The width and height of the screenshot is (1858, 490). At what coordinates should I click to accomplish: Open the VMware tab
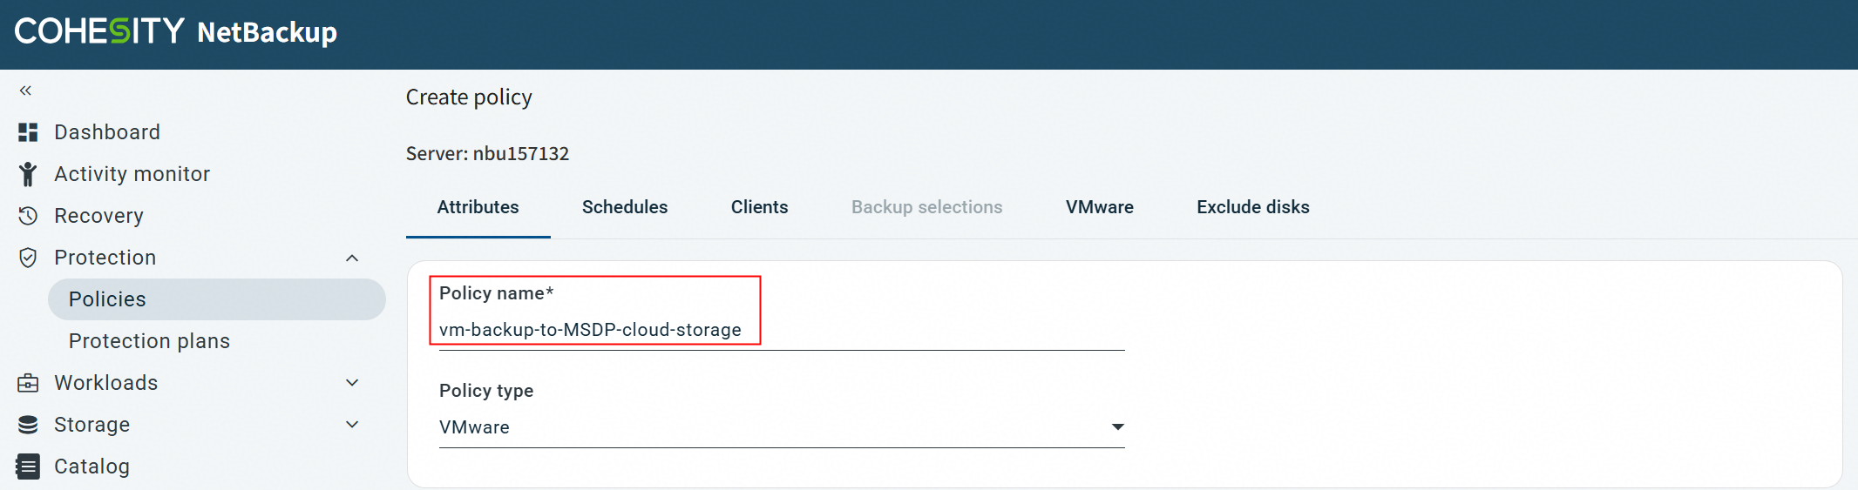point(1100,207)
